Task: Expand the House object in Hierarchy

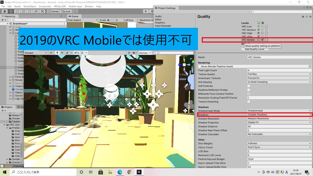Action: 10,80
